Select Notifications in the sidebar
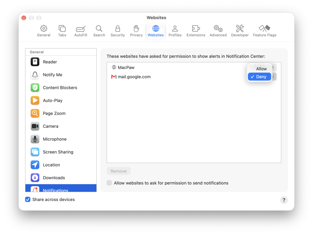 tap(61, 188)
